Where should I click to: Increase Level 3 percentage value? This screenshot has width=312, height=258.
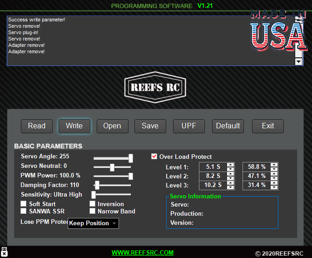coord(274,183)
